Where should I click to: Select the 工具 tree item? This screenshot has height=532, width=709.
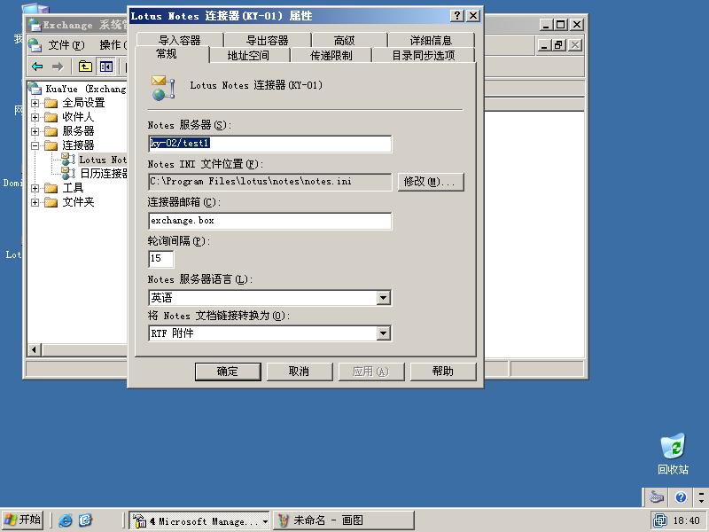(73, 188)
